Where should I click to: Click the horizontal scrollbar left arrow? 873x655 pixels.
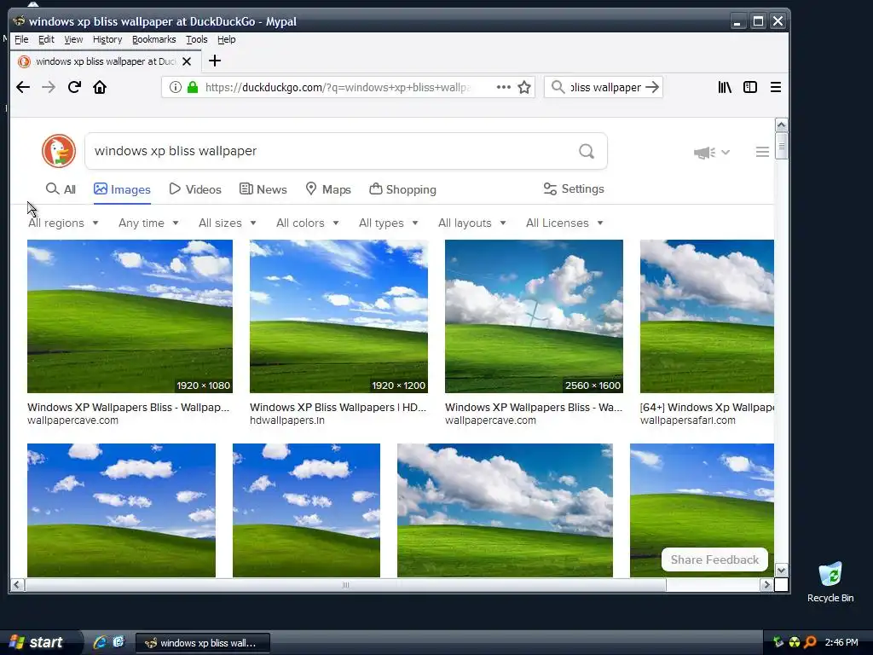17,585
